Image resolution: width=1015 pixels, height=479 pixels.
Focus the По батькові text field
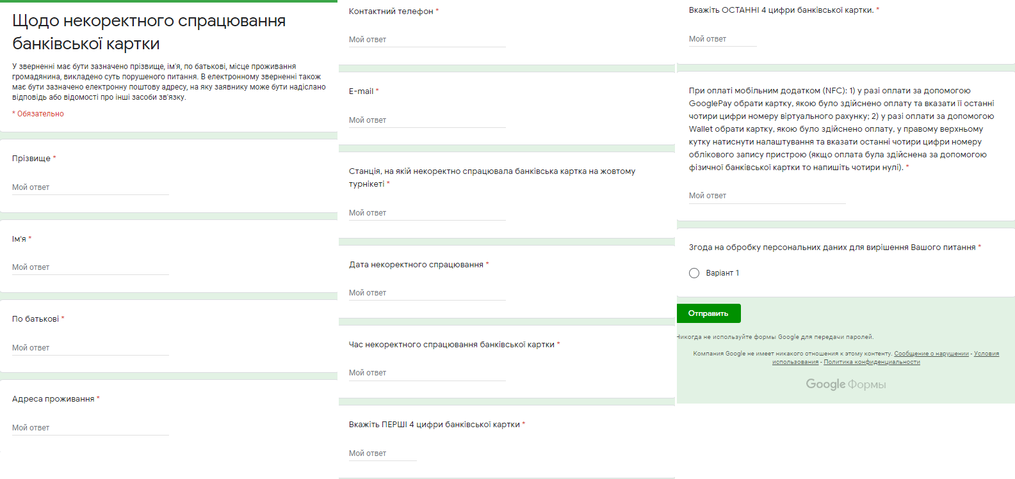(x=90, y=348)
